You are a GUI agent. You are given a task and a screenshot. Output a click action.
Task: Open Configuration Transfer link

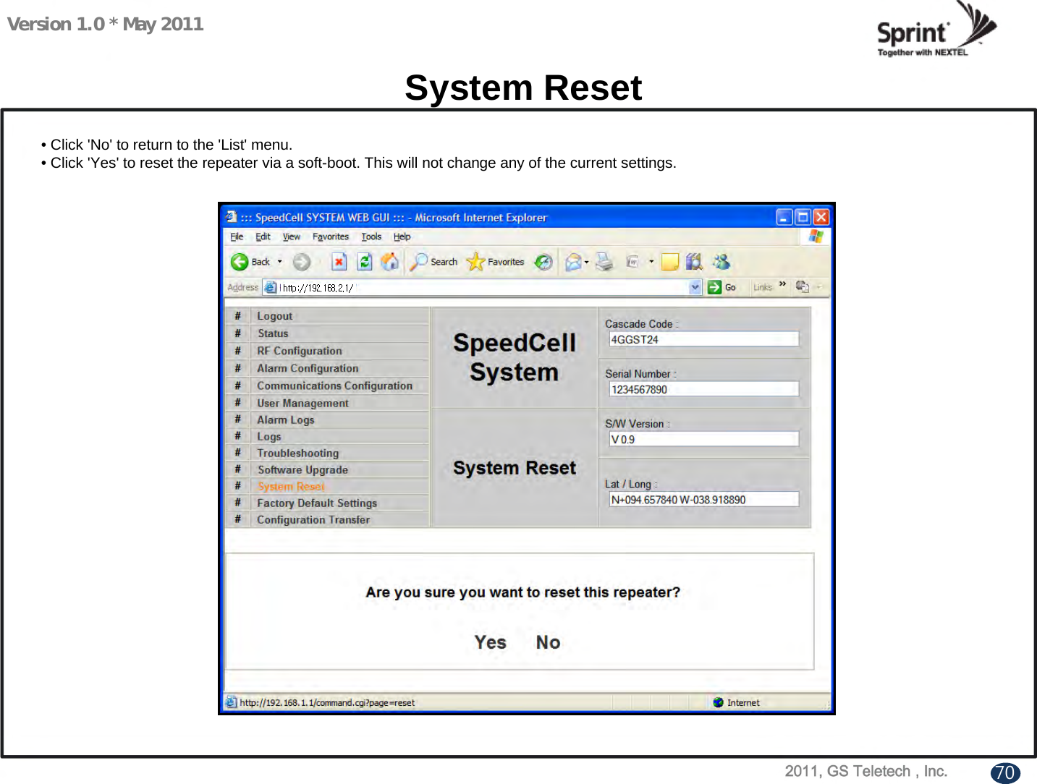(x=313, y=519)
